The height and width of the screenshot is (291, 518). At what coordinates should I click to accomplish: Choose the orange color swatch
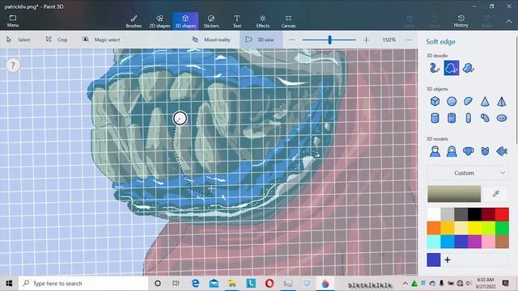(x=434, y=228)
